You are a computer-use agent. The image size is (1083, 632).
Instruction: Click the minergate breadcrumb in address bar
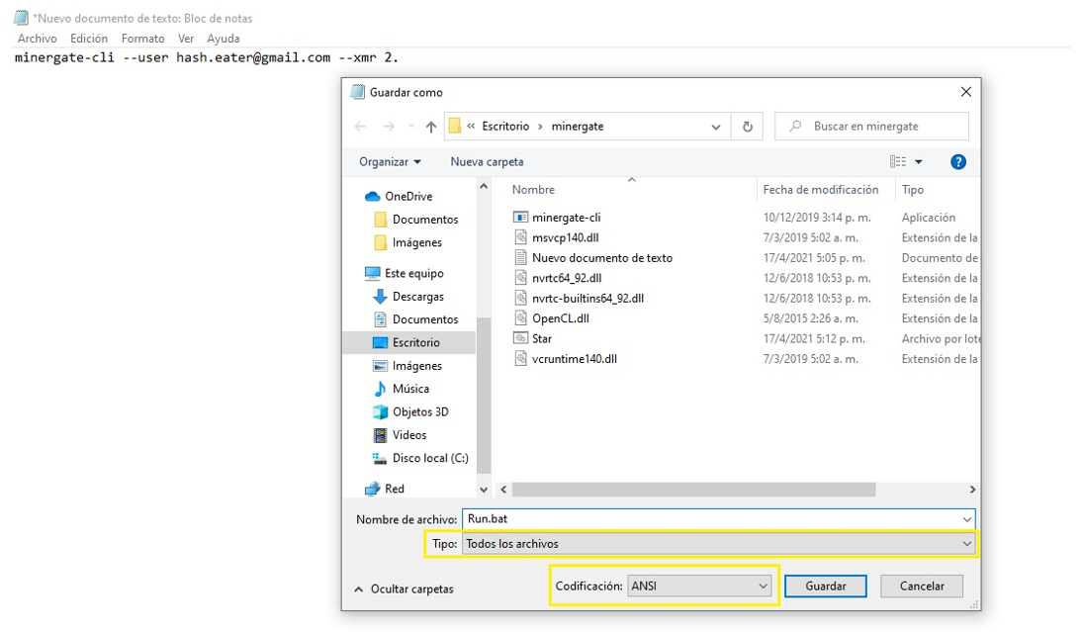point(578,127)
